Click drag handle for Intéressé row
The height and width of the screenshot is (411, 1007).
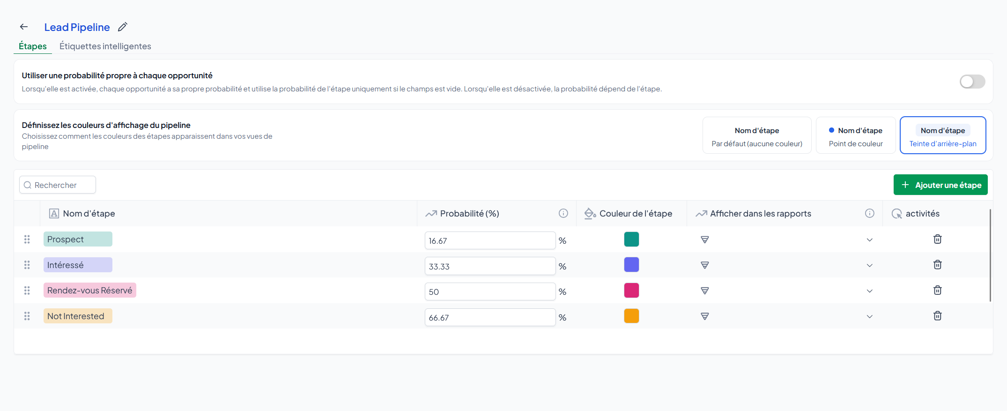coord(27,265)
